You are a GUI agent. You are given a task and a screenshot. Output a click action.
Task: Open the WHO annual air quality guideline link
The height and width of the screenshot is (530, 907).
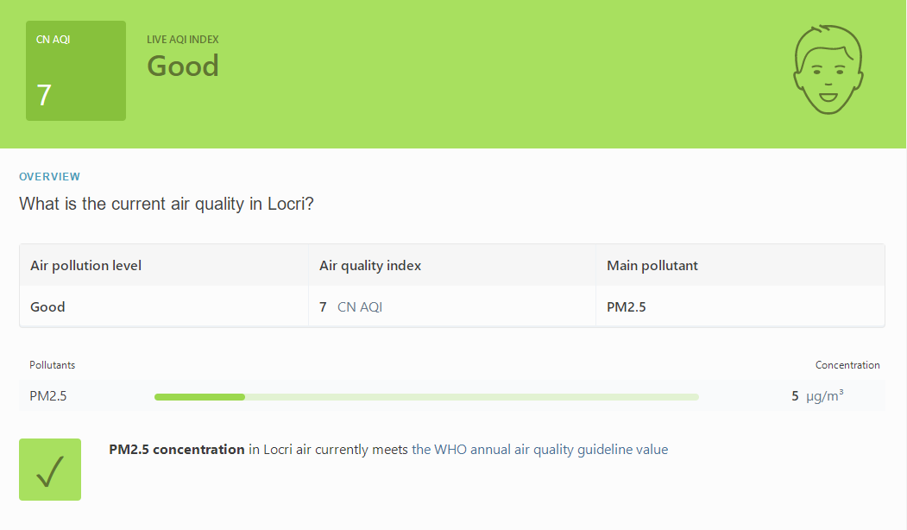coord(539,450)
